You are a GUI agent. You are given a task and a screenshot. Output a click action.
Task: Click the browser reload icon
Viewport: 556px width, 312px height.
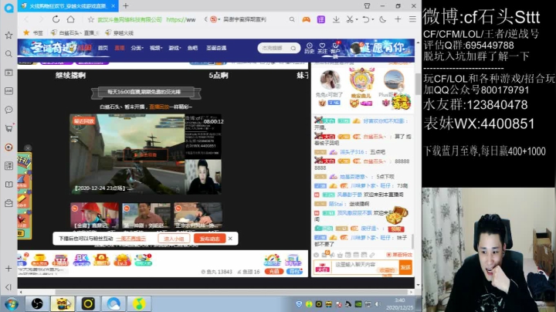pyautogui.click(x=56, y=19)
